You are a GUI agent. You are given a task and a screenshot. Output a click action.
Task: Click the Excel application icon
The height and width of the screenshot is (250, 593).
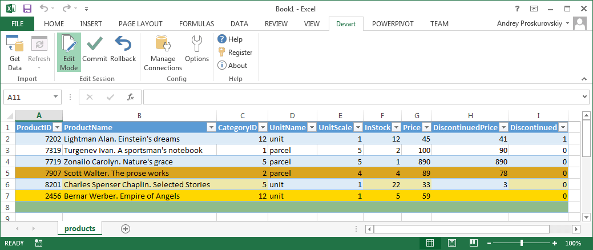pos(10,9)
